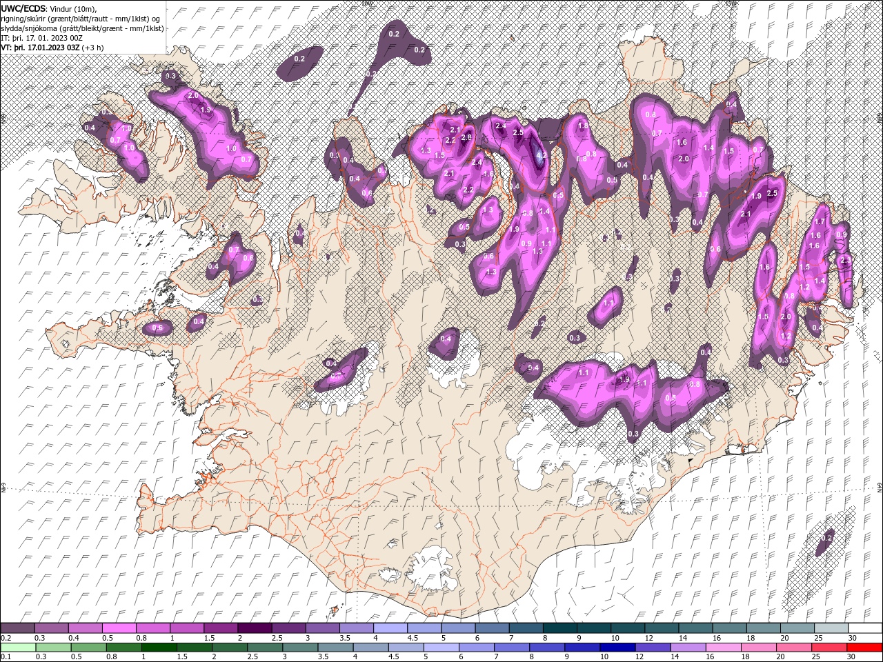Click the 0.1 label on the lower legend scale
The width and height of the screenshot is (883, 662).
pos(5,657)
